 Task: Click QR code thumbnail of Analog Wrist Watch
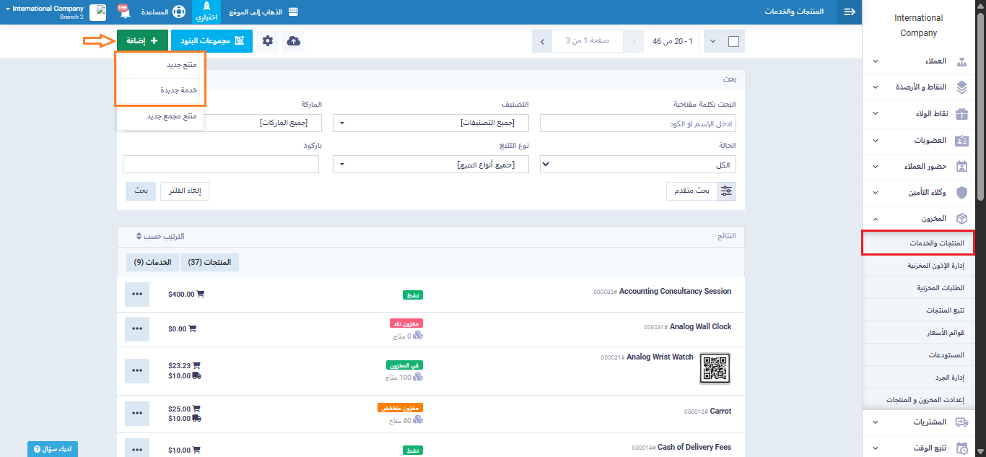[715, 368]
